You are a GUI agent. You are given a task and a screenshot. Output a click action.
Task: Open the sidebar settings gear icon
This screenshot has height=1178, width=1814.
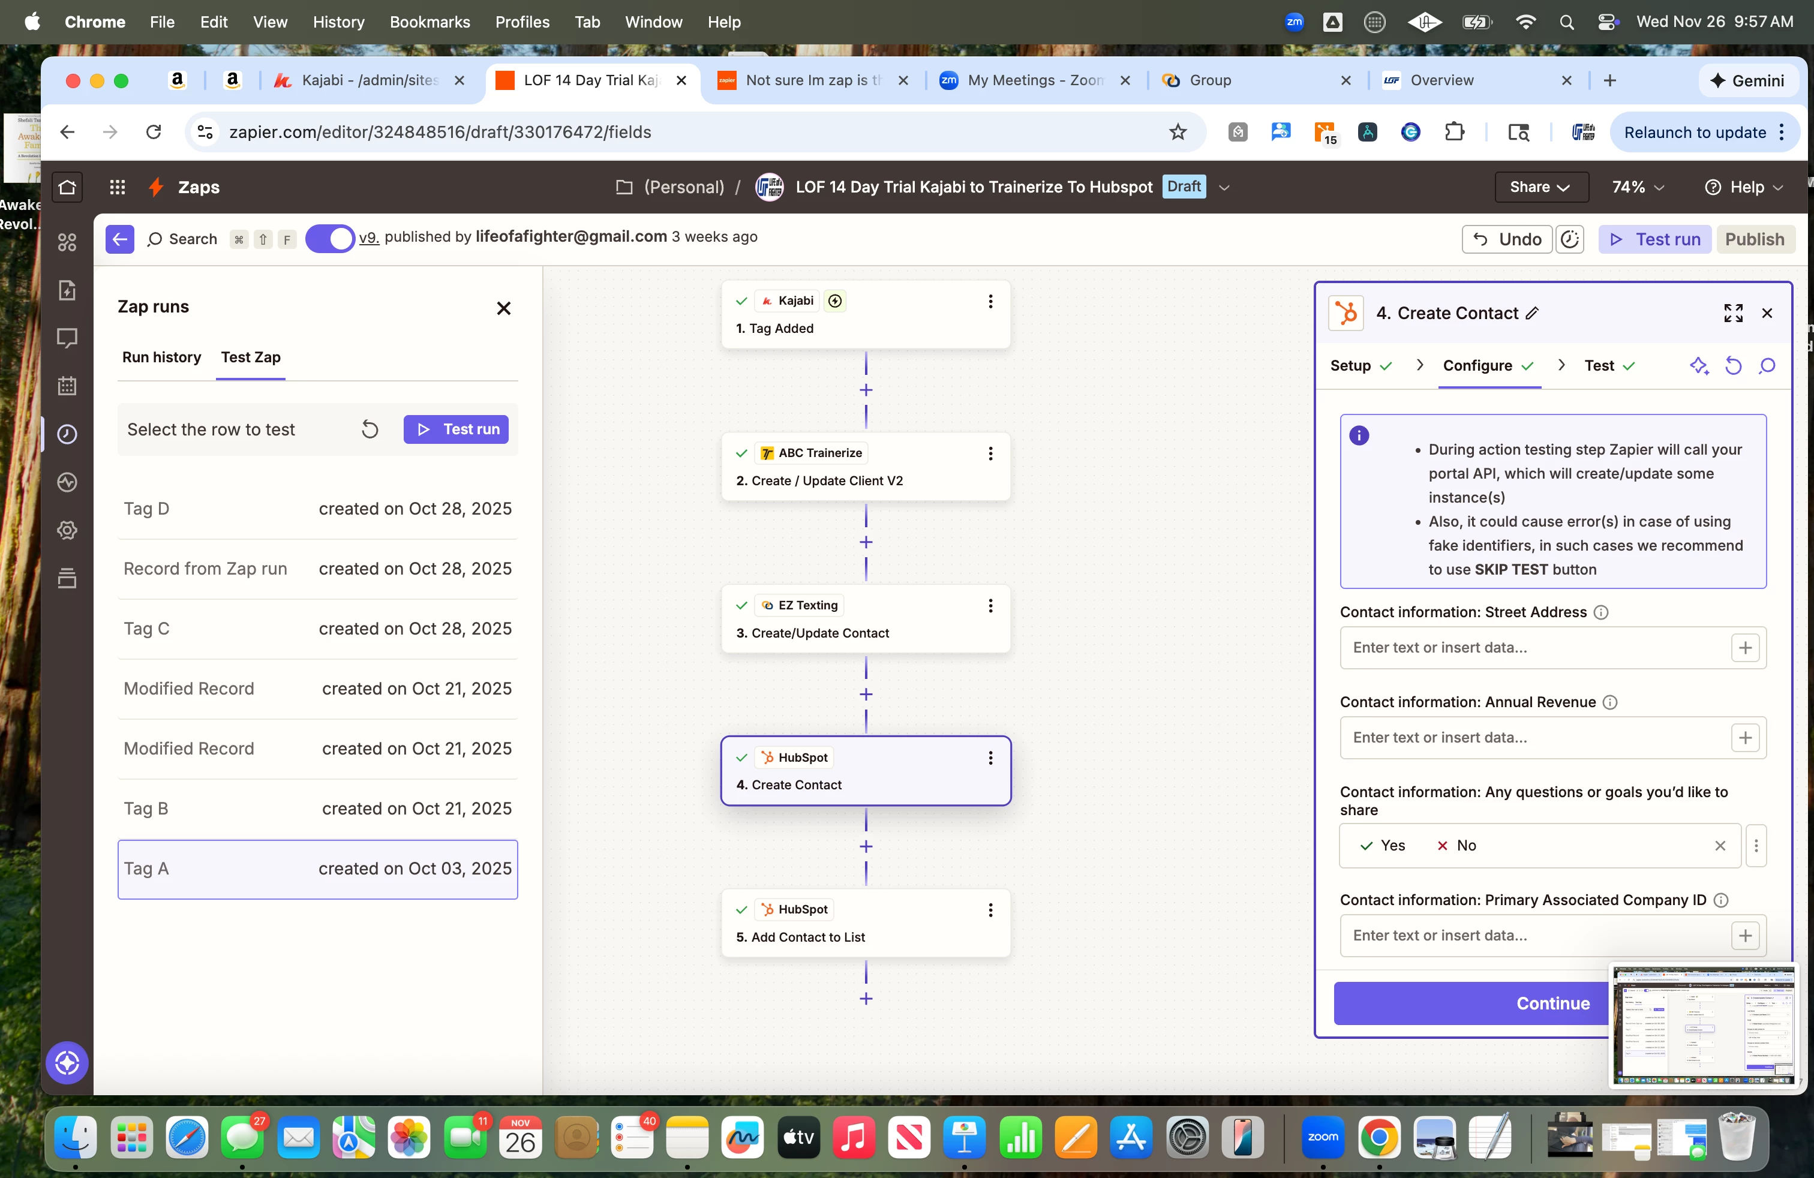pyautogui.click(x=67, y=530)
